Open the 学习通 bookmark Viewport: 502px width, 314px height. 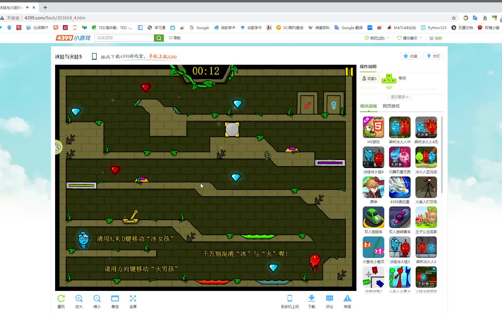coord(156,28)
